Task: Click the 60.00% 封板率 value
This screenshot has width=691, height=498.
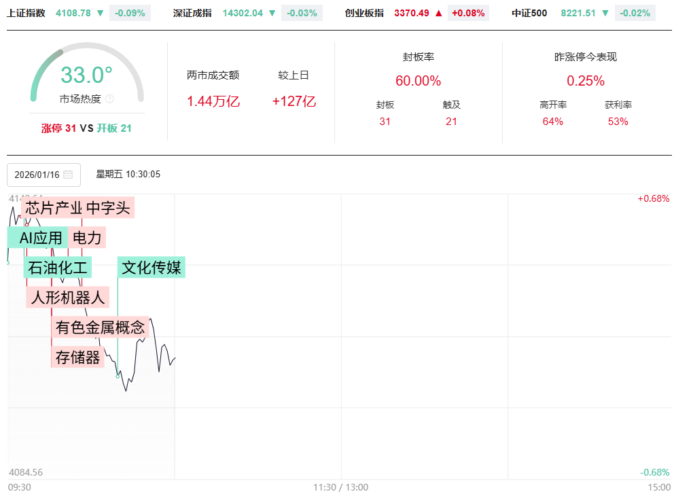Action: (x=418, y=81)
